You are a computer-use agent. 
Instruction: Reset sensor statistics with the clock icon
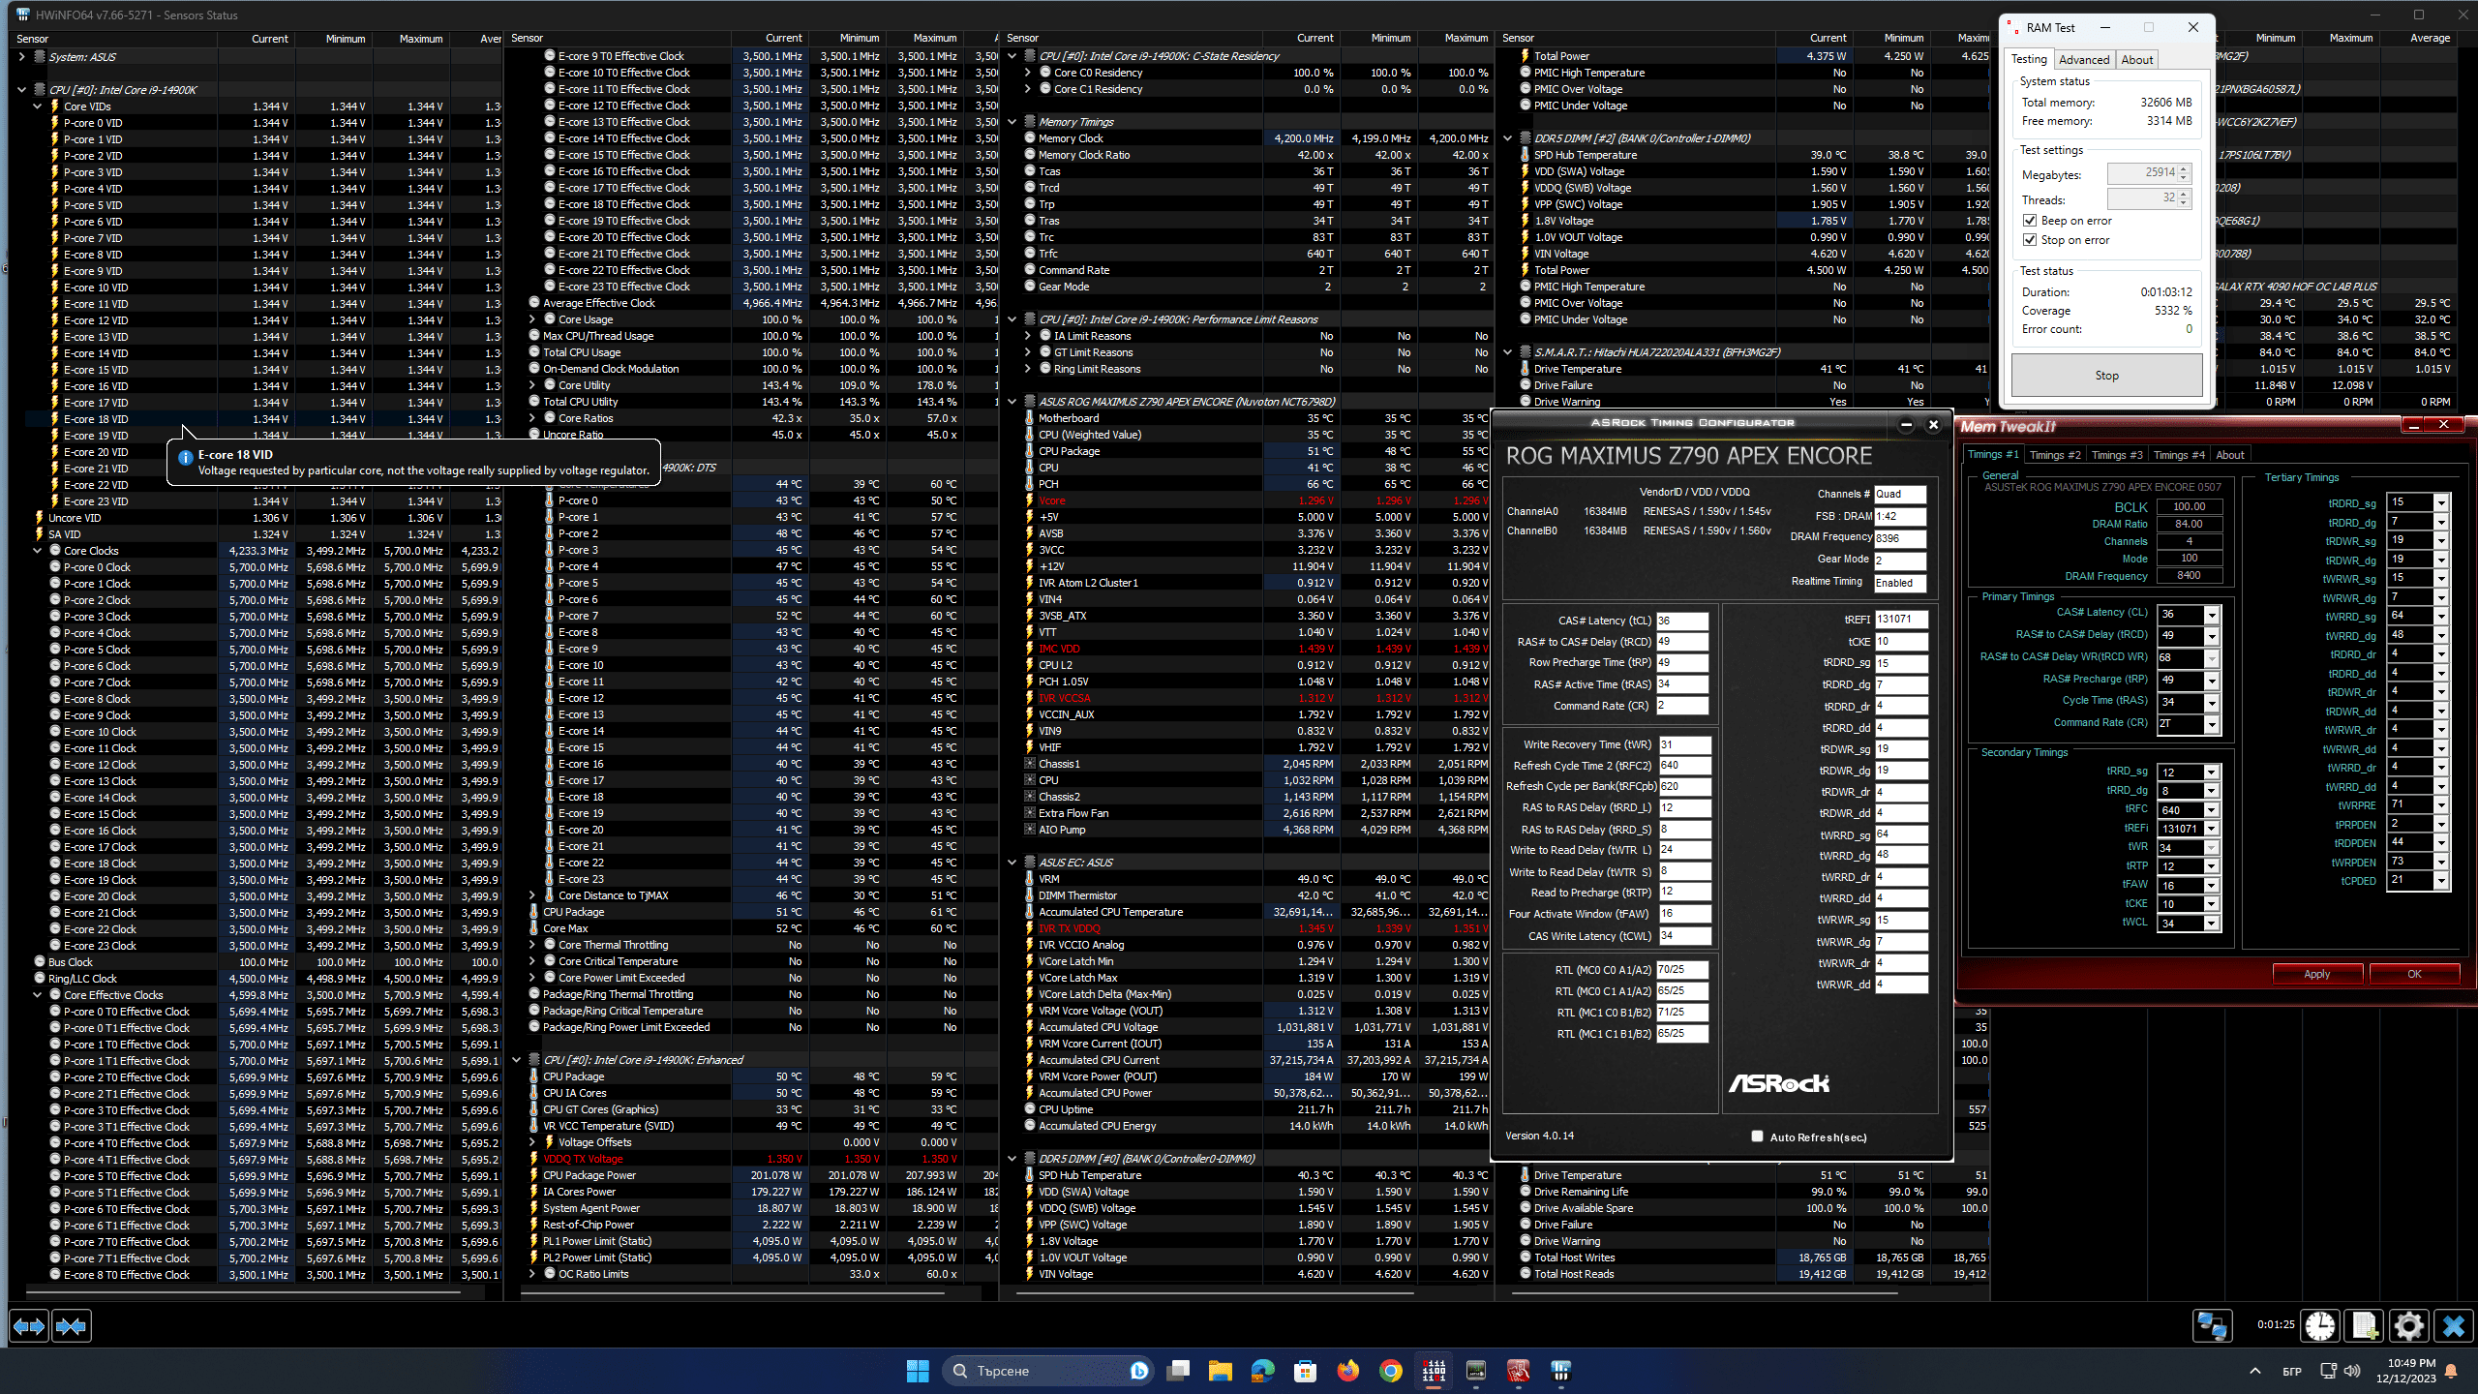pyautogui.click(x=2319, y=1325)
